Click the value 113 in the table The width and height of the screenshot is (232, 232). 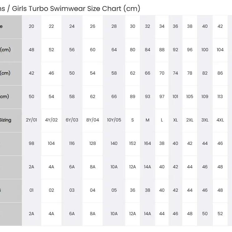220,97
